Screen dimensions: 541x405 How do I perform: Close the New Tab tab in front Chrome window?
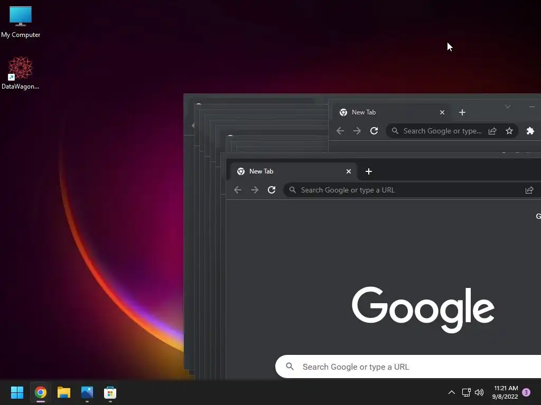tap(349, 171)
